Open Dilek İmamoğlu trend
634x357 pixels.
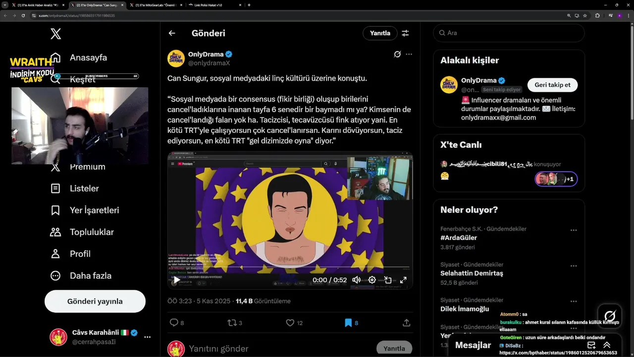click(465, 309)
